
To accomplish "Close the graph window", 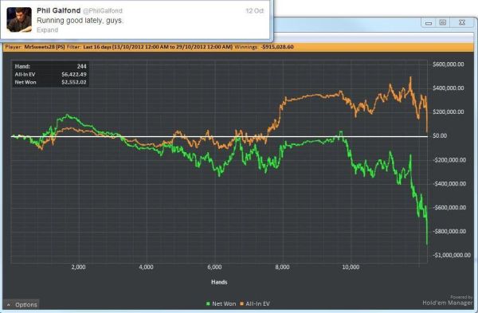I will (462, 23).
